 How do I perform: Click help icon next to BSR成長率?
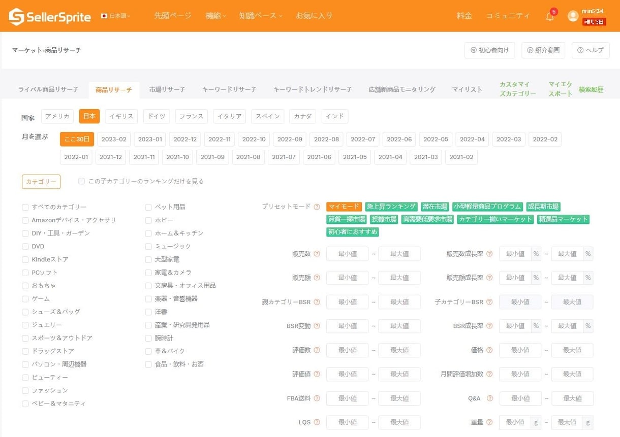(489, 326)
